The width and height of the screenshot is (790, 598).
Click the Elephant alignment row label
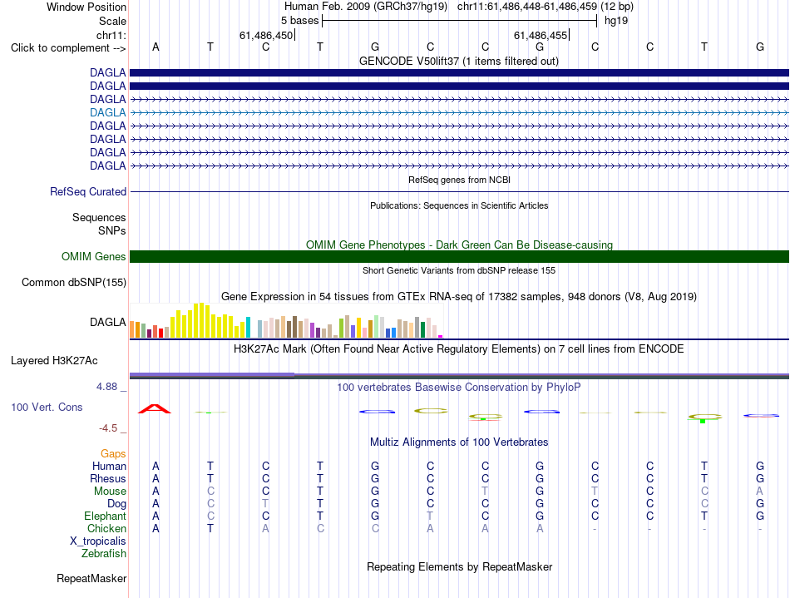tap(105, 516)
